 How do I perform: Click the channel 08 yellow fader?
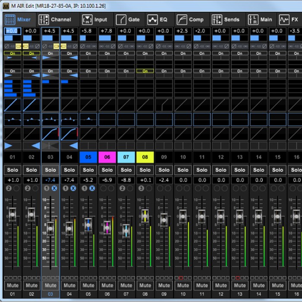145,216
